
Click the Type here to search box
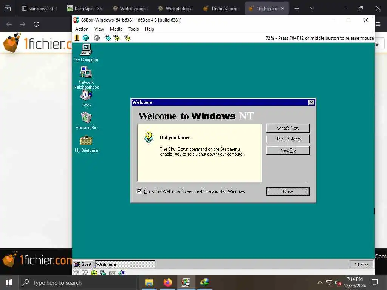tap(78, 282)
